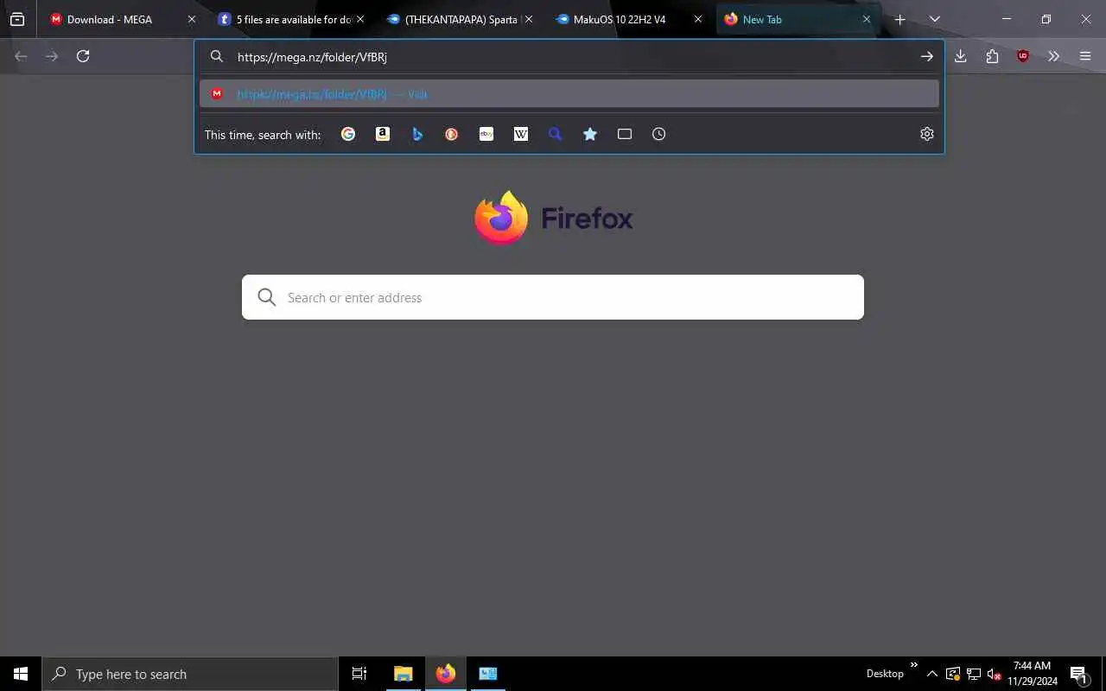Close the (THEKANTAPAPA) Sparta tab

(529, 19)
